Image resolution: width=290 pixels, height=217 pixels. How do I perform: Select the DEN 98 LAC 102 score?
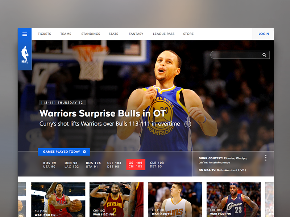coord(71,165)
